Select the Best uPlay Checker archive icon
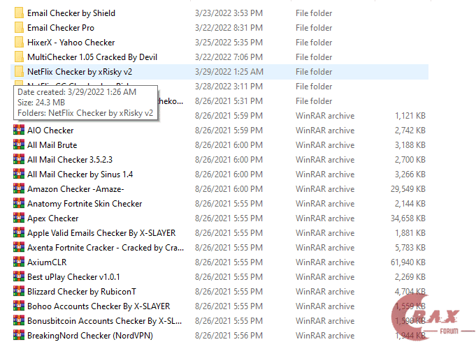This screenshot has width=476, height=342. 19,277
